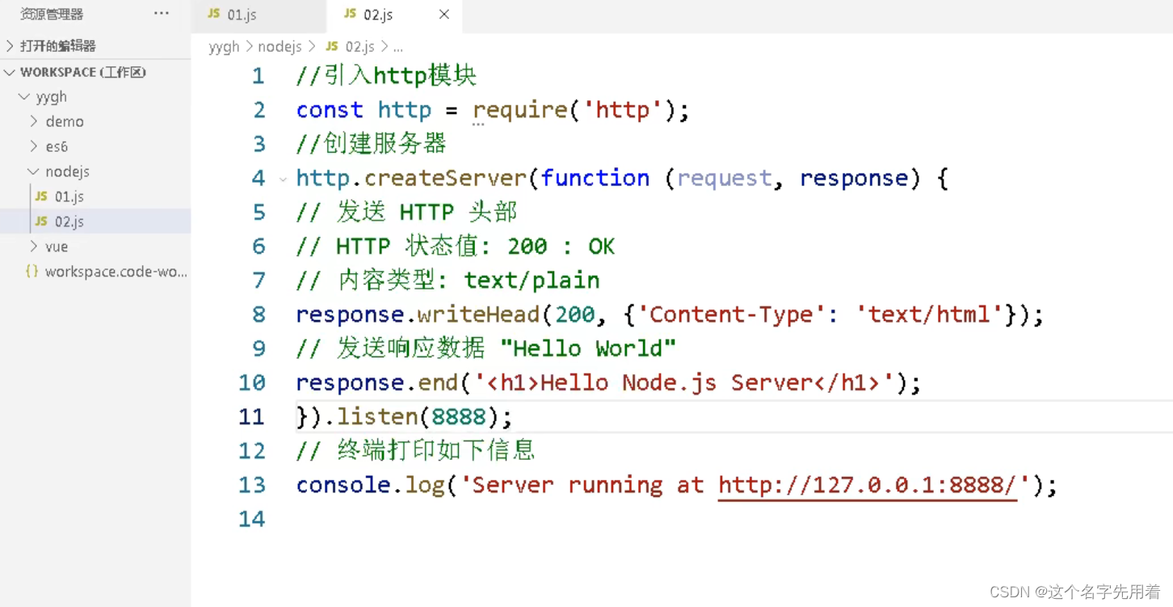The width and height of the screenshot is (1173, 607).
Task: Click the Hello Node.js Server string
Action: pyautogui.click(x=683, y=383)
